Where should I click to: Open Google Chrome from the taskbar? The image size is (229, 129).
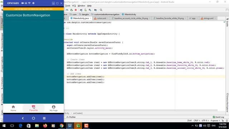[x=62, y=126]
